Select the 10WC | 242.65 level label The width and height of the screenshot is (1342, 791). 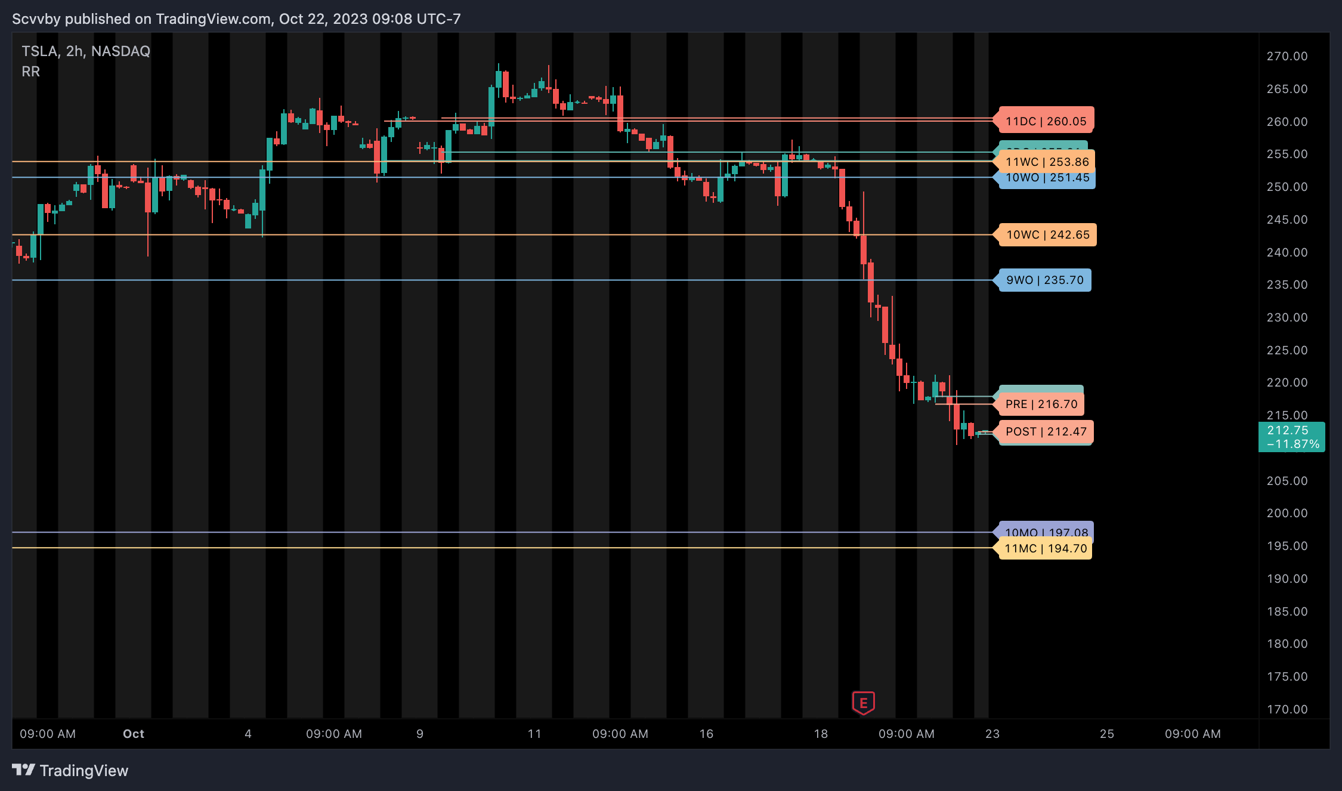pyautogui.click(x=1045, y=234)
